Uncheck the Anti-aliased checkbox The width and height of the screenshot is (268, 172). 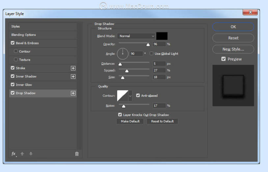coord(138,96)
